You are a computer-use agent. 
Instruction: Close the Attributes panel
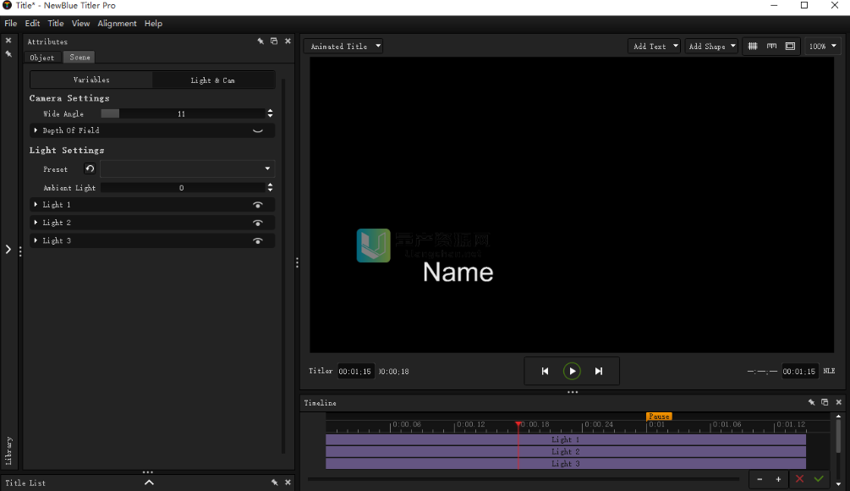pyautogui.click(x=288, y=41)
